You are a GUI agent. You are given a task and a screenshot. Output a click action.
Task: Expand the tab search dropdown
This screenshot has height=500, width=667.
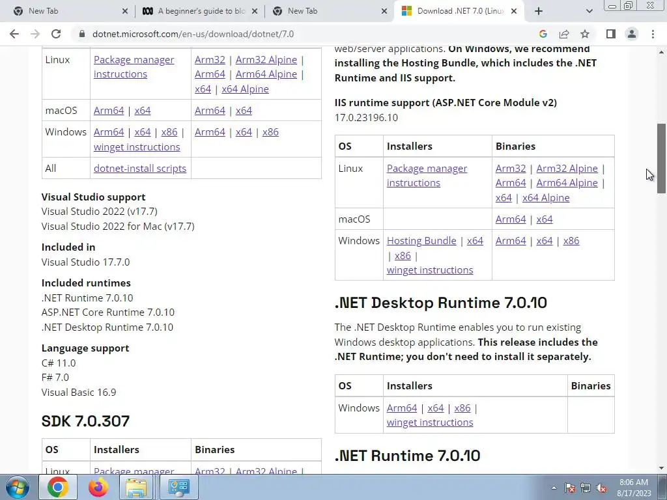(x=589, y=11)
